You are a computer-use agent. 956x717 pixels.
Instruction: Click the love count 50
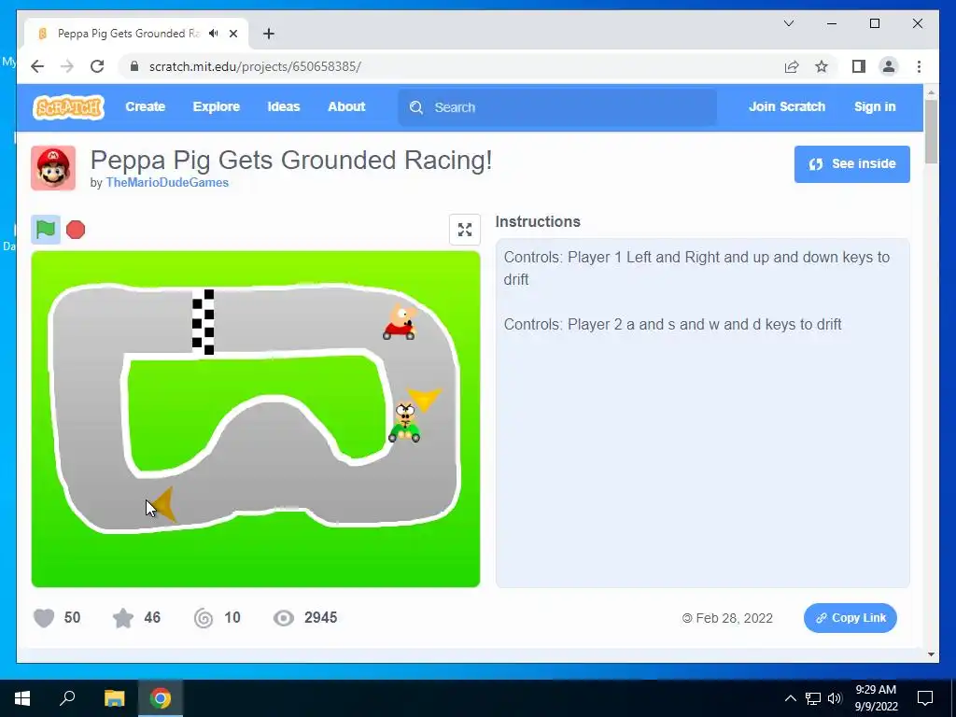coord(72,618)
